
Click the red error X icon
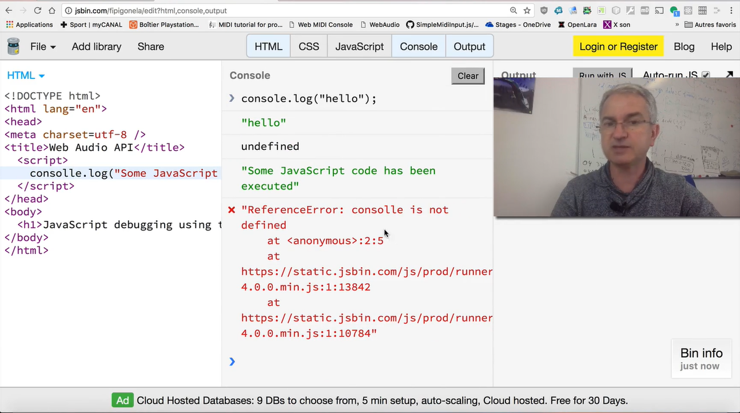(x=232, y=210)
